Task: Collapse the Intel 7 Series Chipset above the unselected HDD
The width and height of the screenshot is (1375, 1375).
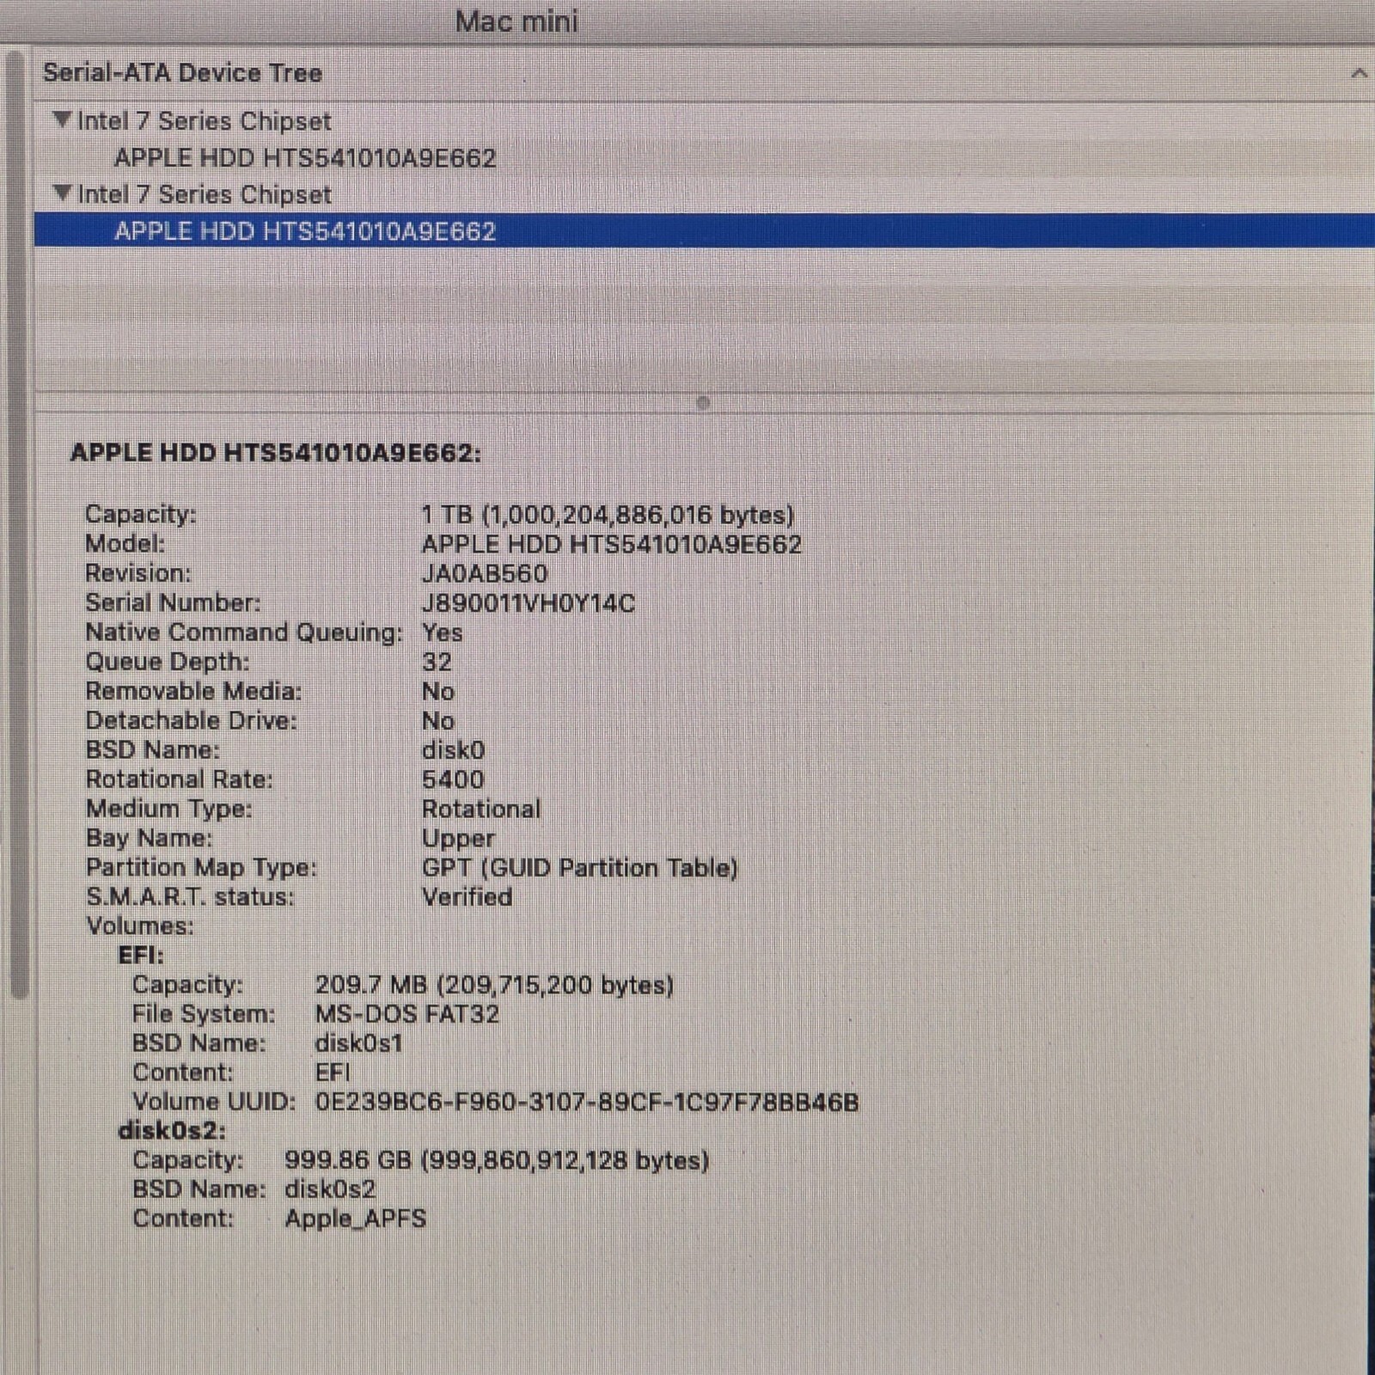Action: pos(62,120)
